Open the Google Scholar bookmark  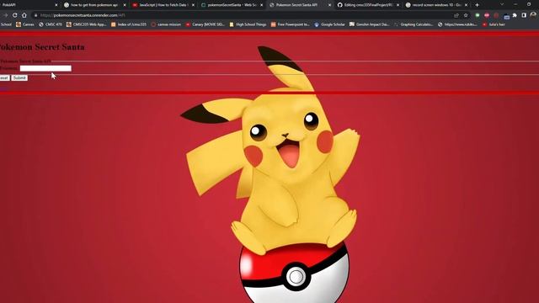coord(329,24)
